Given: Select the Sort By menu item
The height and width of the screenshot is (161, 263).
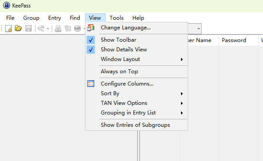Looking at the screenshot, I should point(136,93).
